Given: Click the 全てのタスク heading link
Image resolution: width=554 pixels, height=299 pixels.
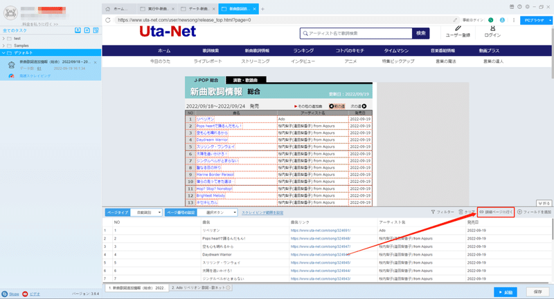Looking at the screenshot, I should pyautogui.click(x=15, y=30).
